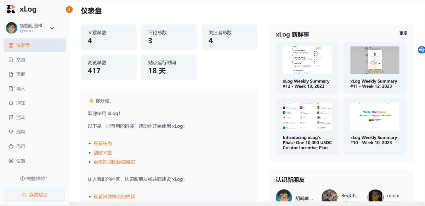Open Weekly Summary #12 thumbnail
425x206 pixels.
coord(307,60)
